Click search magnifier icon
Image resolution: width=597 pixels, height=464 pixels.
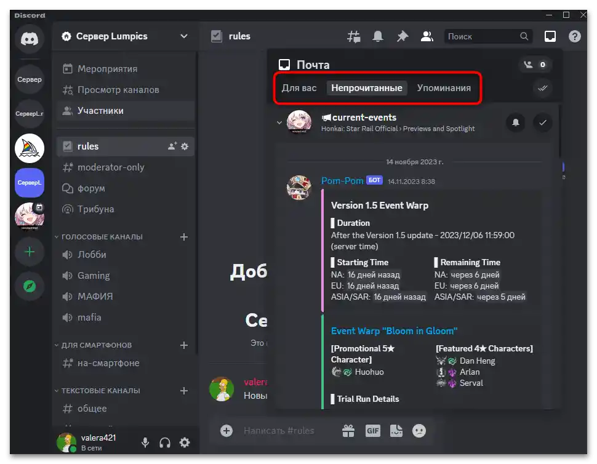point(524,36)
